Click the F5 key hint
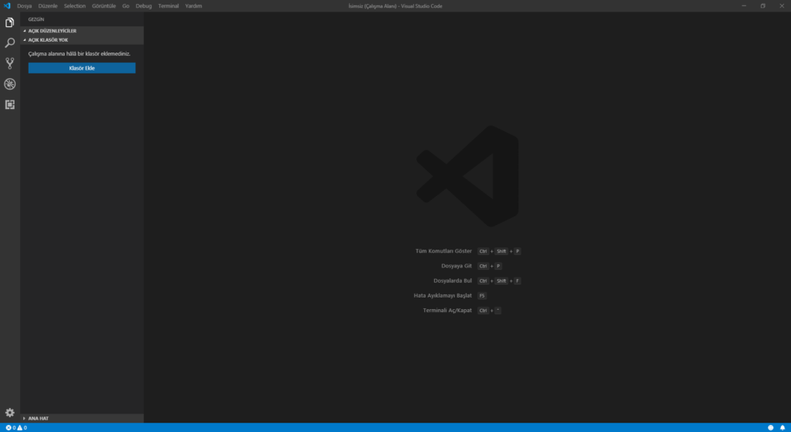Viewport: 791px width, 432px height. click(482, 296)
